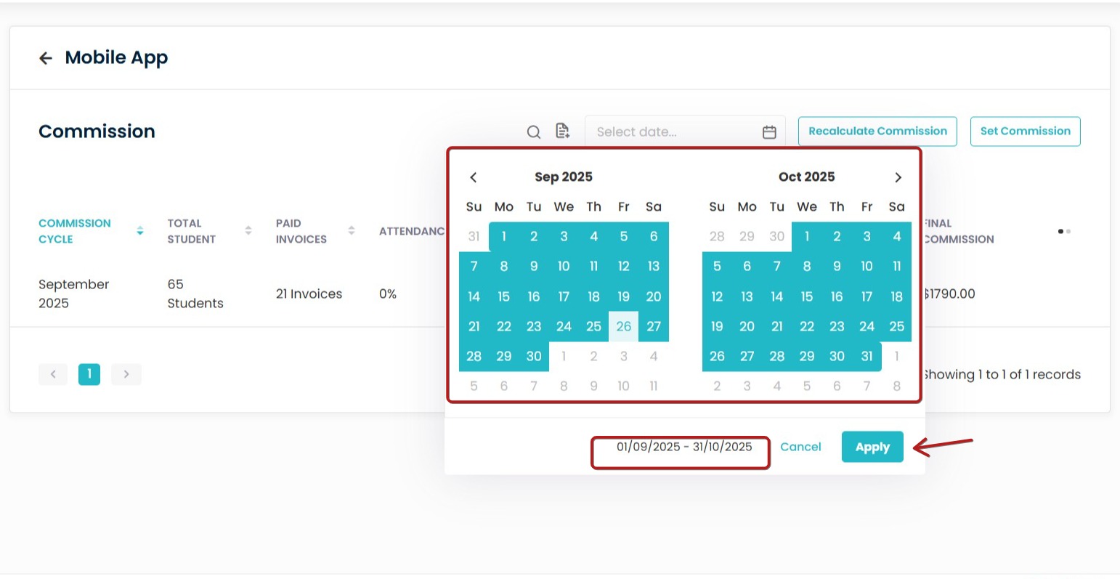Viewport: 1120px width, 579px height.
Task: Sort by Total Student column arrows
Action: point(248,231)
